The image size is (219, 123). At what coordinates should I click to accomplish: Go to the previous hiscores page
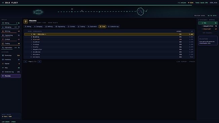point(26,61)
